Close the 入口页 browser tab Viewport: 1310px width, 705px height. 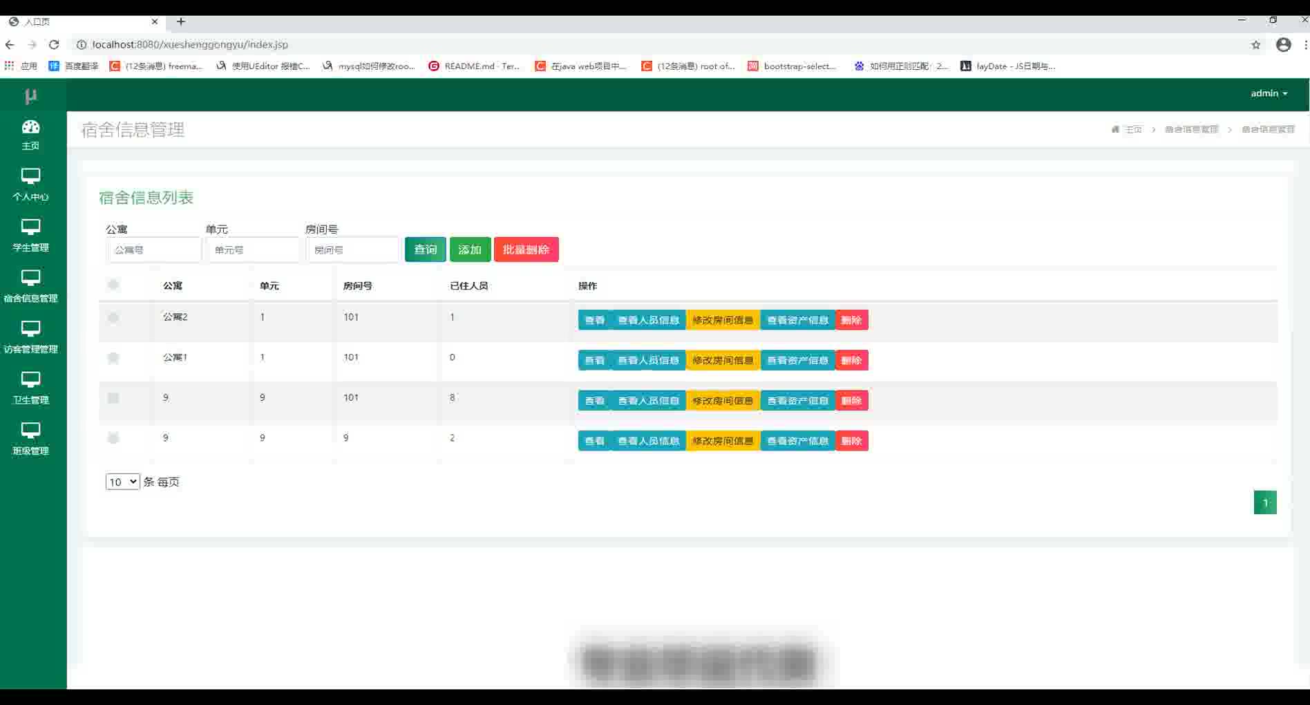coord(155,21)
